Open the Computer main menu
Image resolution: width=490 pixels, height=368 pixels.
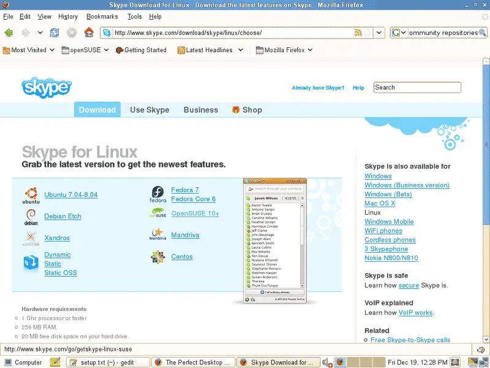tap(23, 362)
